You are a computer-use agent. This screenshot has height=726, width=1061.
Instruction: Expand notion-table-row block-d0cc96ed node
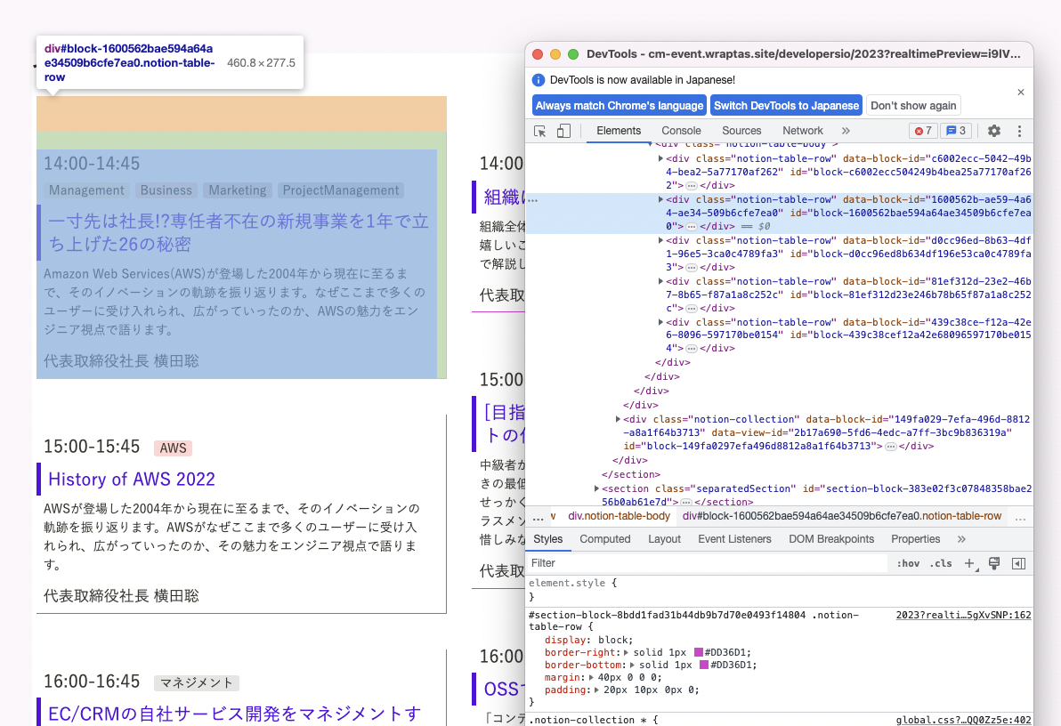click(660, 240)
